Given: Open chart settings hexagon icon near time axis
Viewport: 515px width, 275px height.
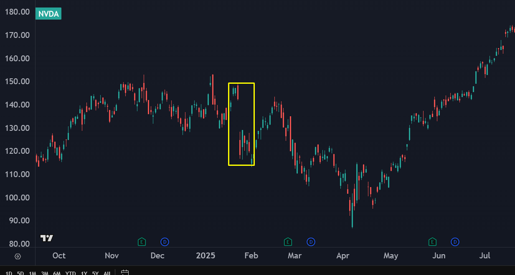Looking at the screenshot, I should (18, 256).
